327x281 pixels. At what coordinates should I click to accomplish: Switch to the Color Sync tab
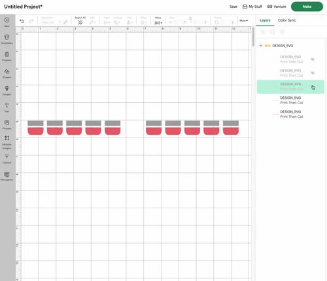(x=286, y=20)
